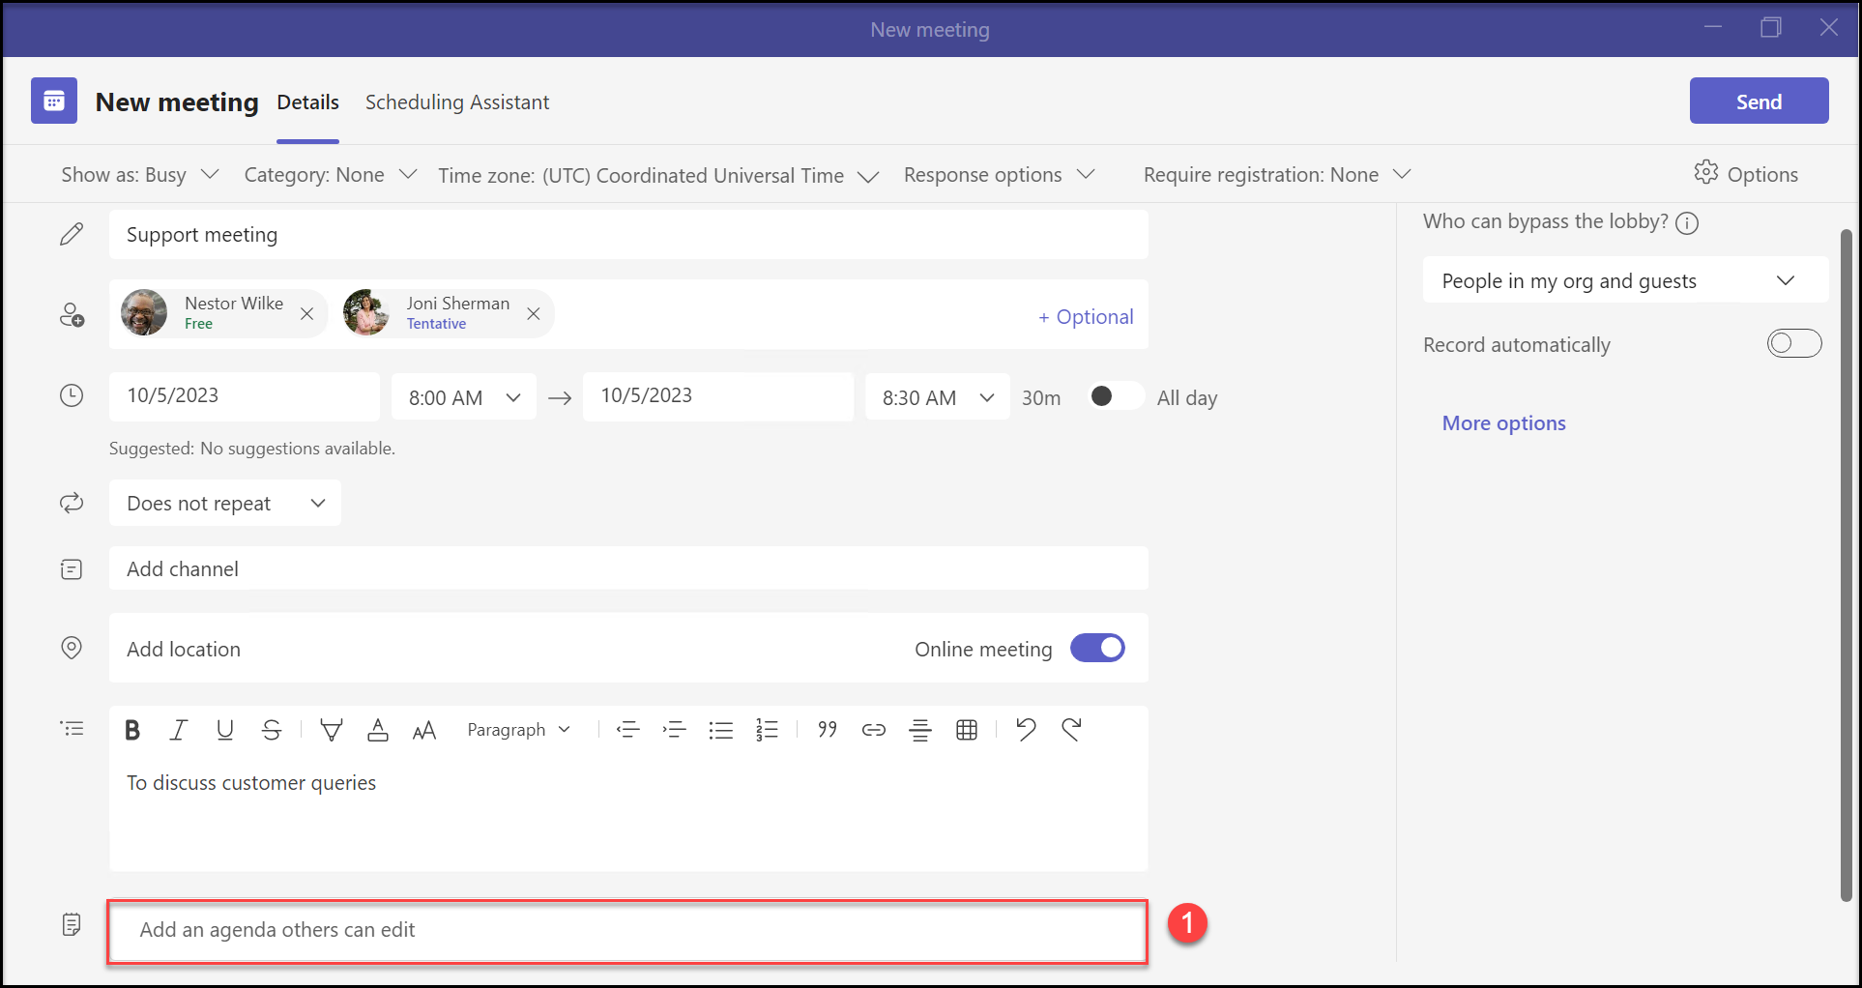1862x988 pixels.
Task: View info about lobby bypass setting
Action: tap(1688, 222)
